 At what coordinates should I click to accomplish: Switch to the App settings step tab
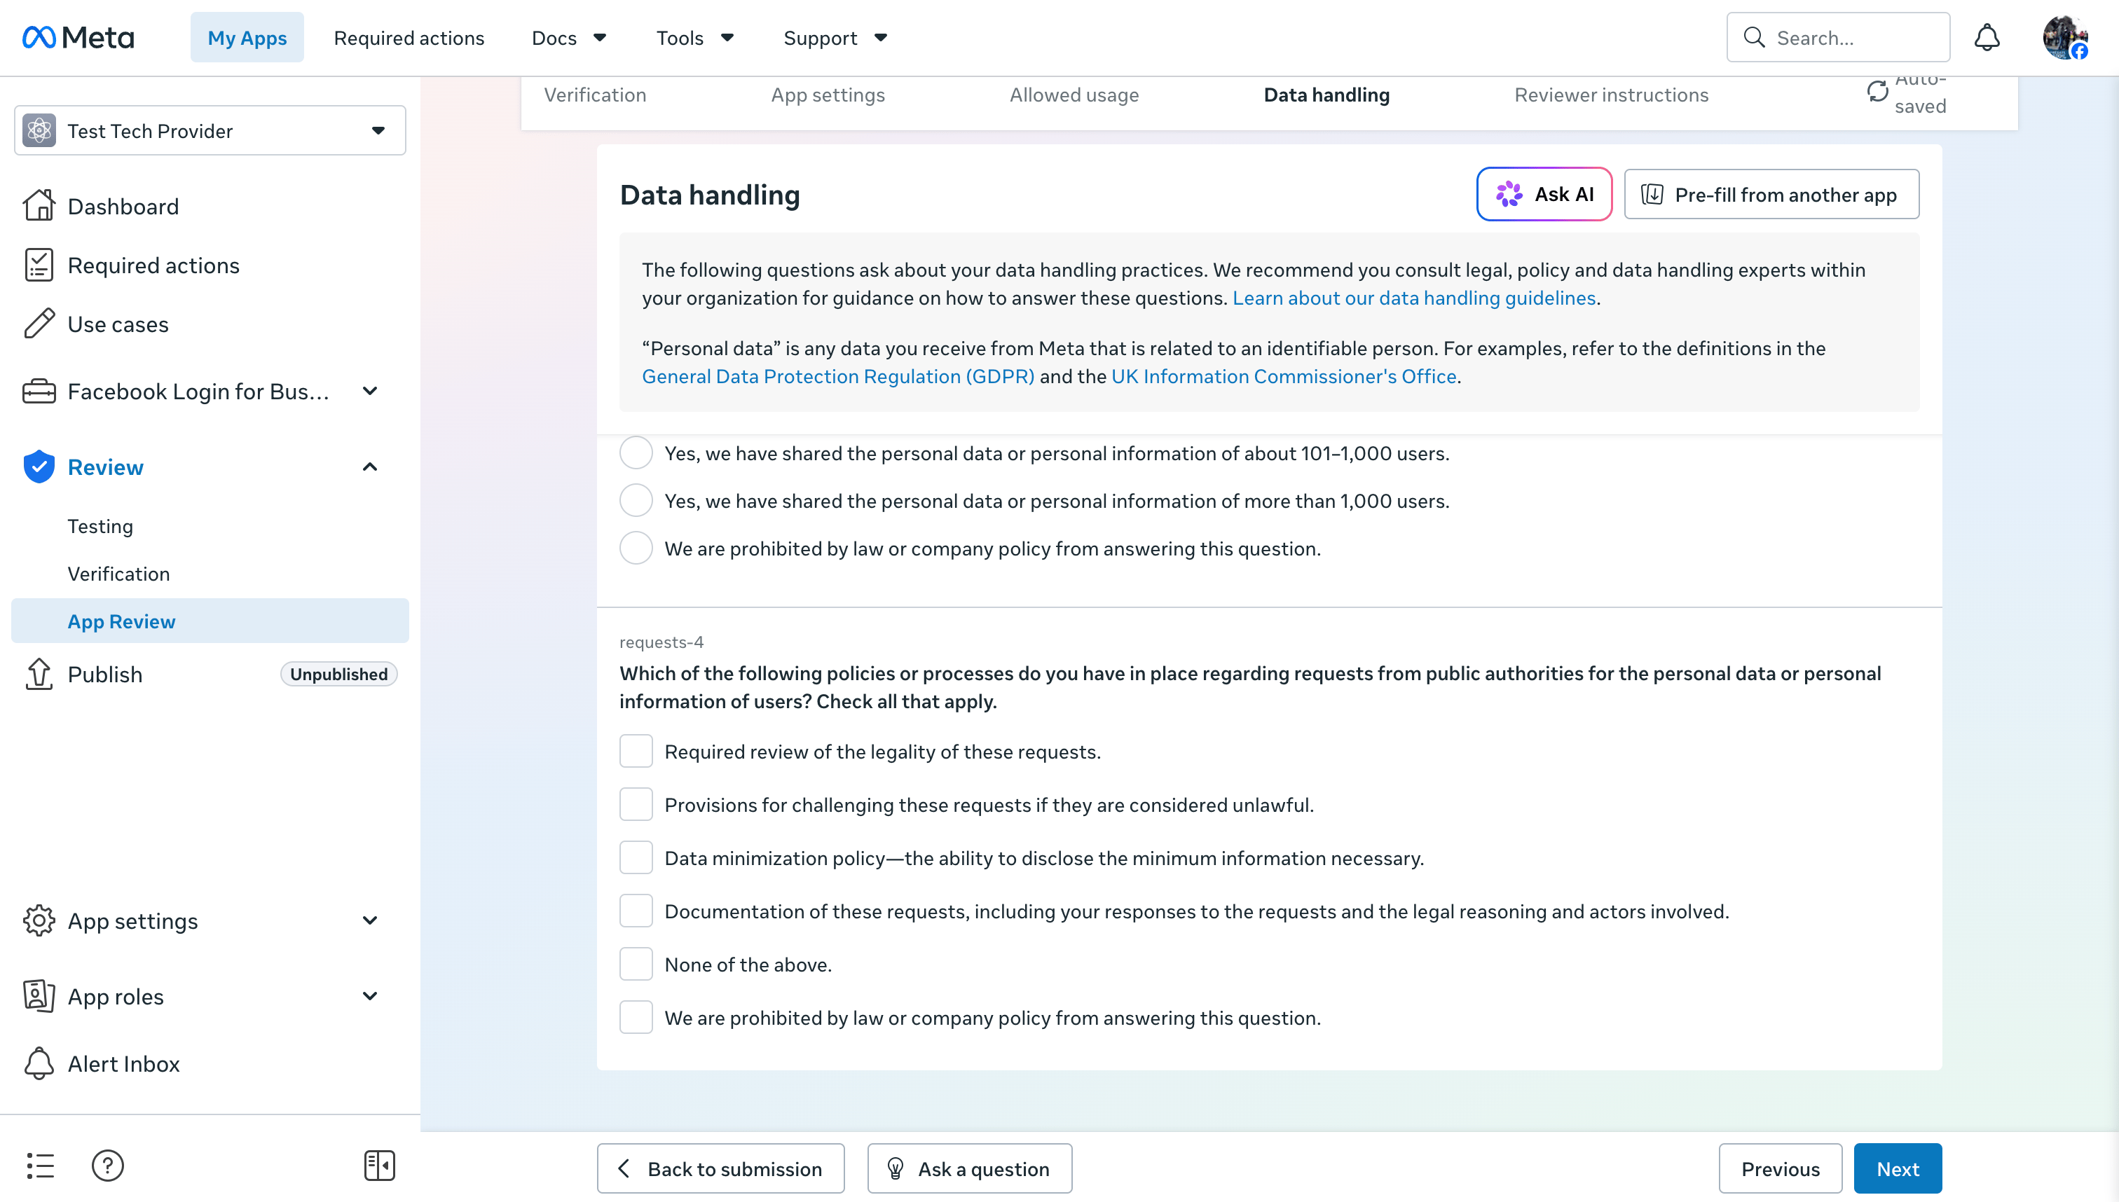point(828,95)
